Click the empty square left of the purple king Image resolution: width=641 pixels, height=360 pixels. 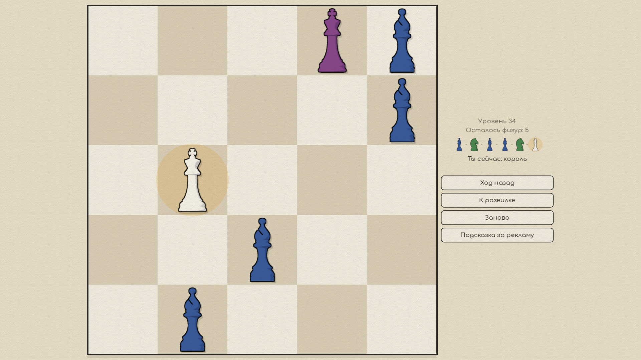[262, 41]
